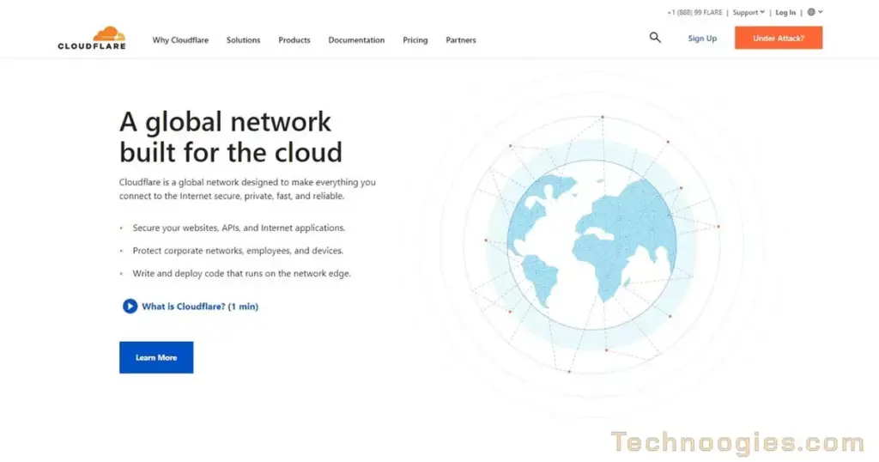This screenshot has width=879, height=462.
Task: Open the What is Cloudflare? (1 min) link
Action: point(200,306)
